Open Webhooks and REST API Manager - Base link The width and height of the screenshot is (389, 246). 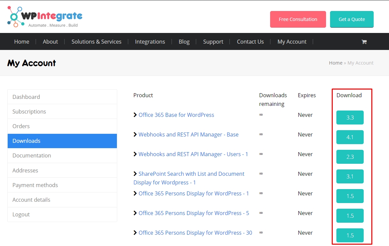(x=188, y=134)
